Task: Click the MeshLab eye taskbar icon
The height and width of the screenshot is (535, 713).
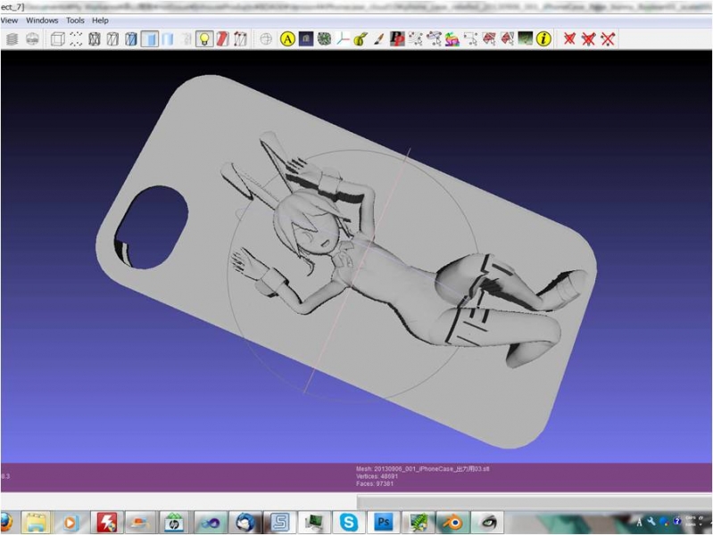Action: click(x=488, y=523)
